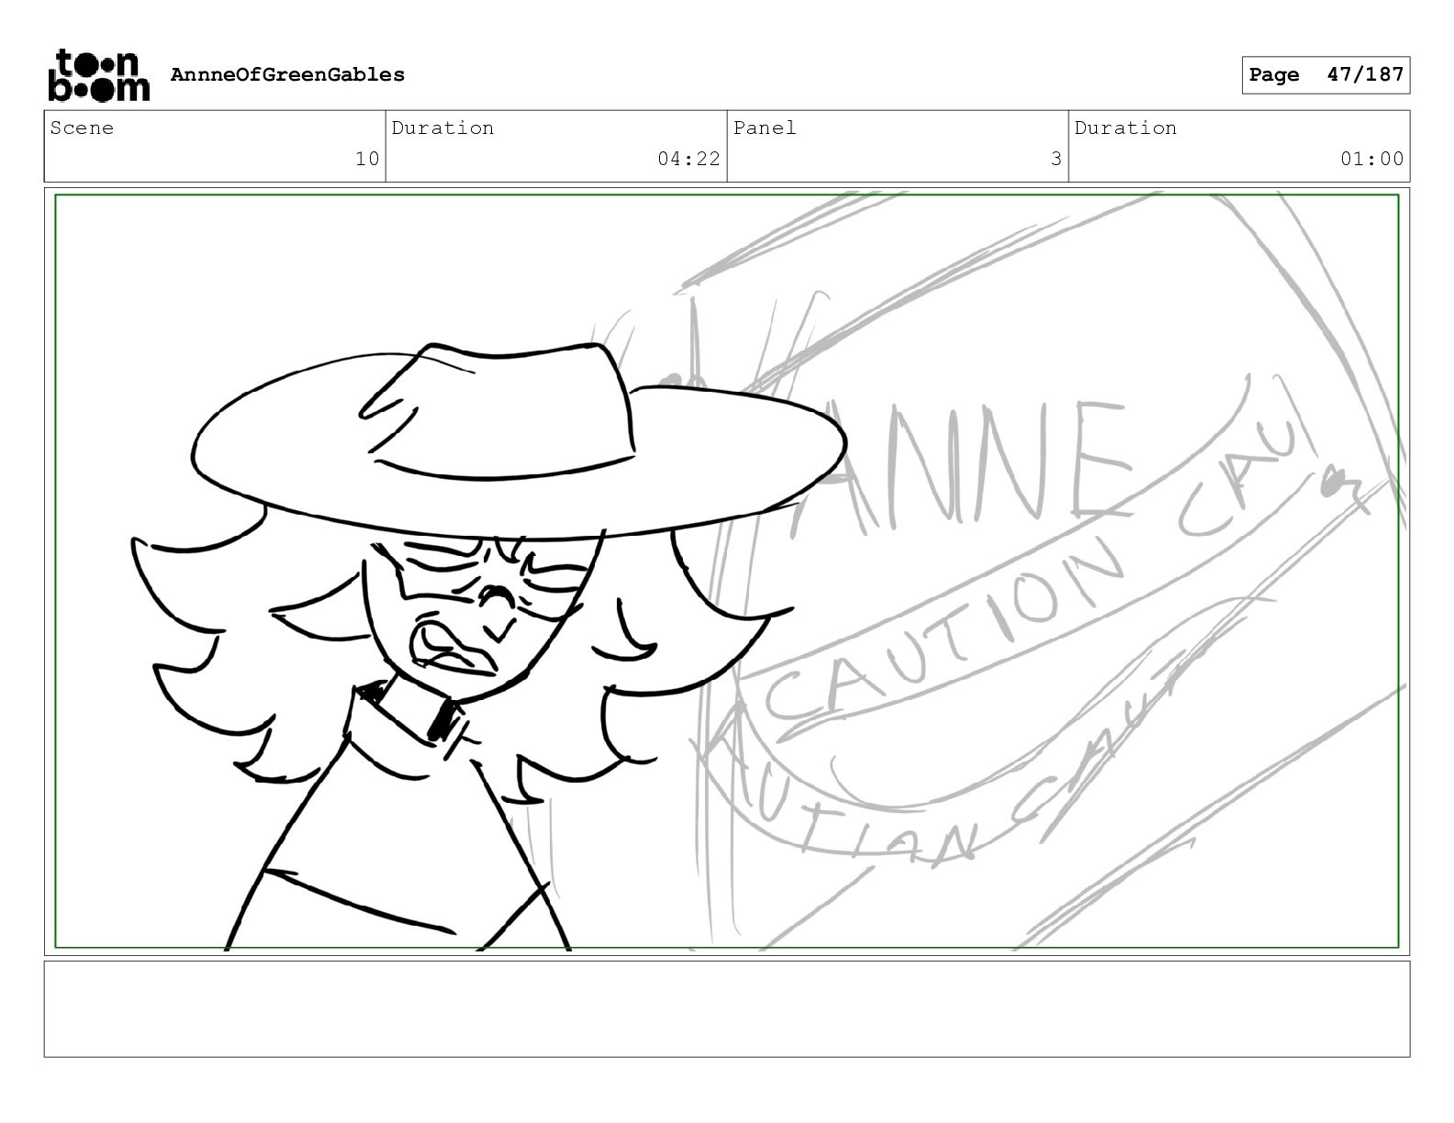Click the Panel header label
Image resolution: width=1454 pixels, height=1123 pixels.
pos(765,128)
